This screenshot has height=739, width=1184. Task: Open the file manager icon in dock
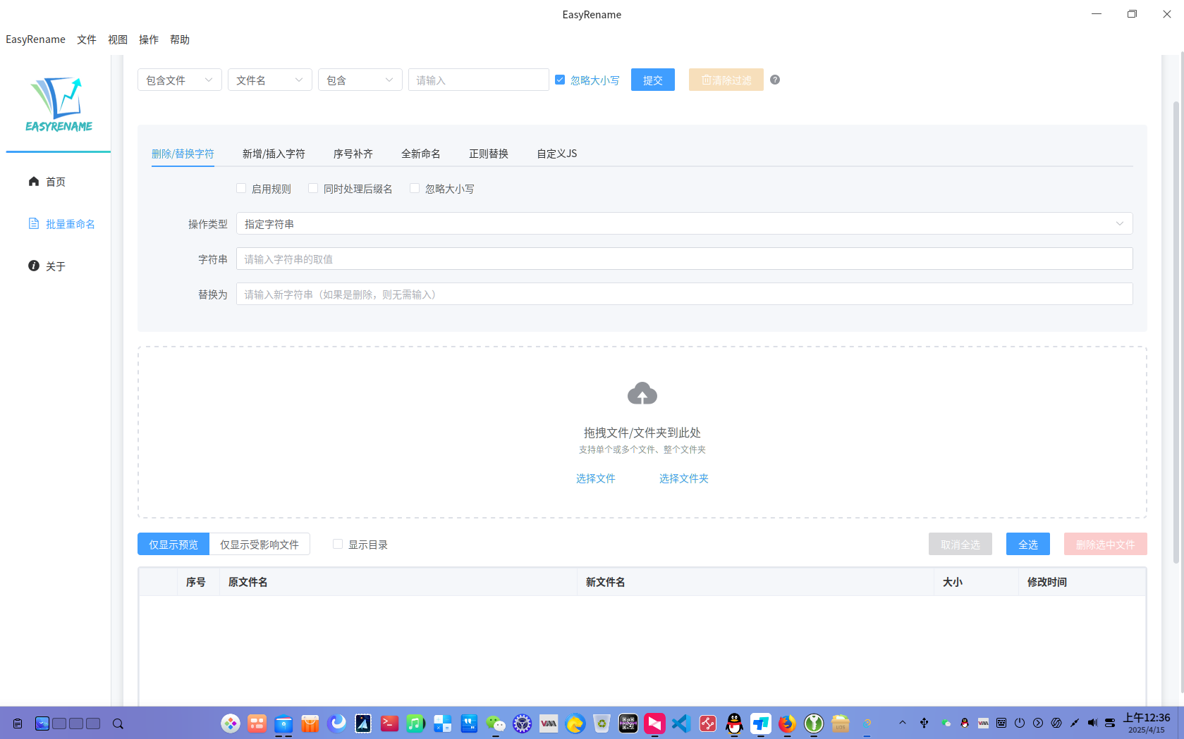(283, 724)
